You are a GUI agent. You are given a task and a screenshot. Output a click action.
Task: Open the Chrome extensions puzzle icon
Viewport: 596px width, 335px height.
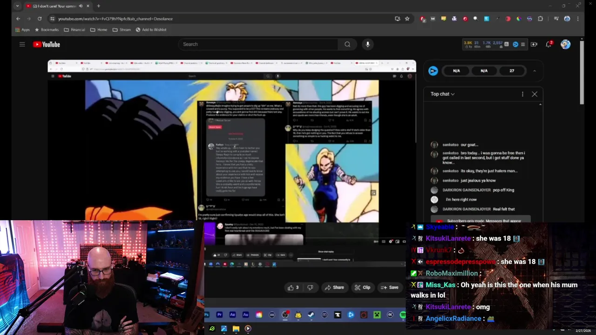[540, 19]
